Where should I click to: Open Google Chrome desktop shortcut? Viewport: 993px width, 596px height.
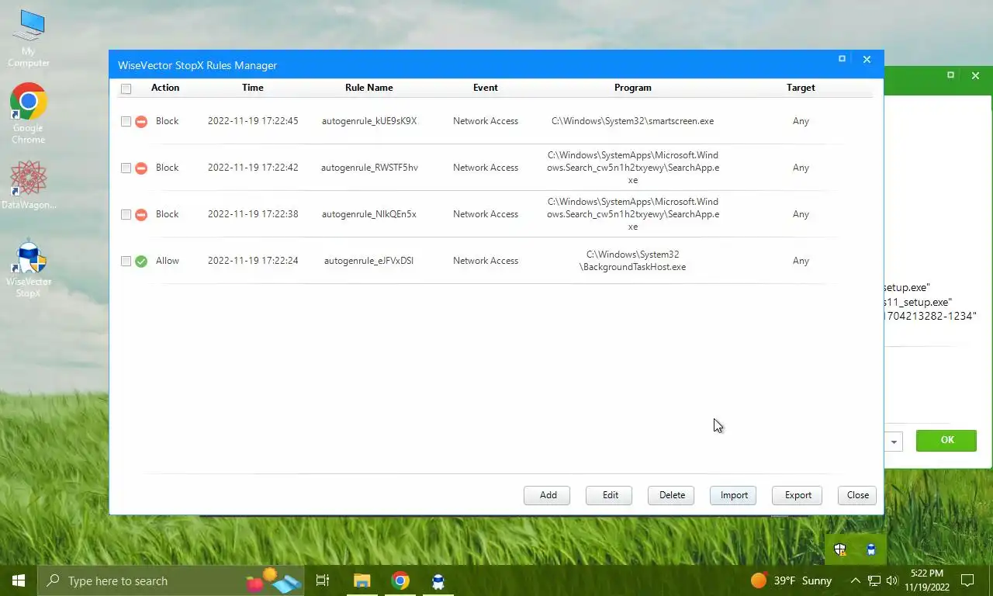coord(29,113)
